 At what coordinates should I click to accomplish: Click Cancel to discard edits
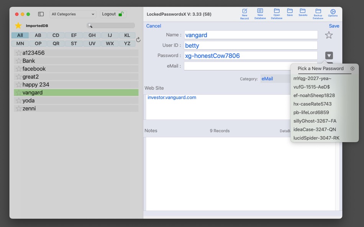point(153,26)
